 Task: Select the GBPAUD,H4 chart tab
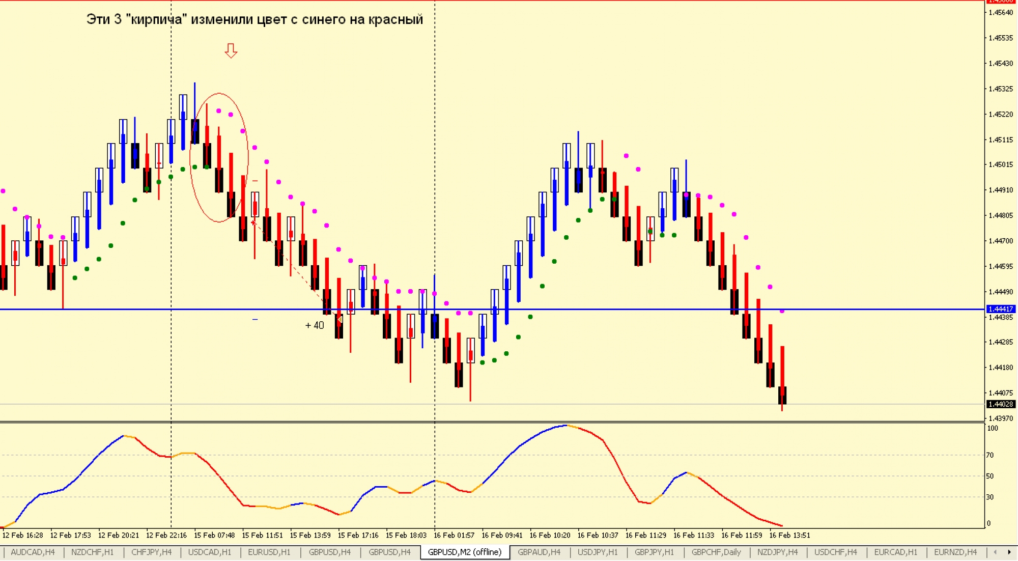pyautogui.click(x=539, y=552)
